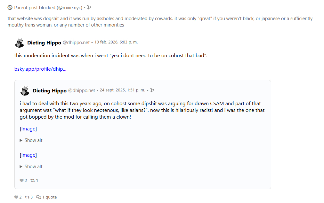Open the second [Image] link

[28, 155]
